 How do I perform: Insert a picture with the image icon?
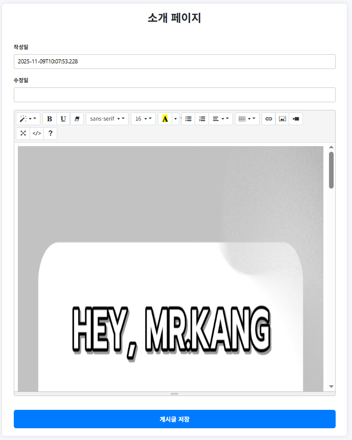click(x=283, y=119)
